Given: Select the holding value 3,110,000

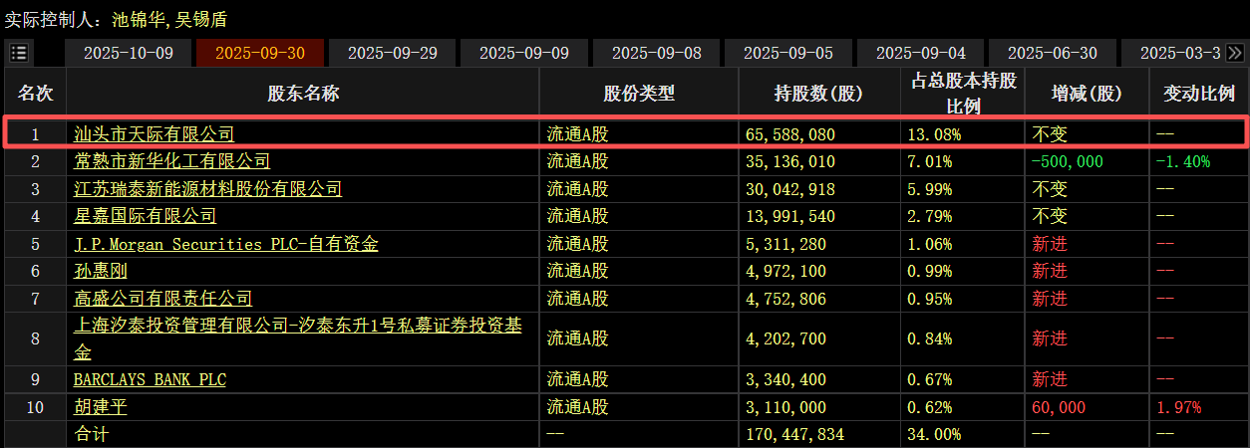Looking at the screenshot, I should (x=786, y=407).
